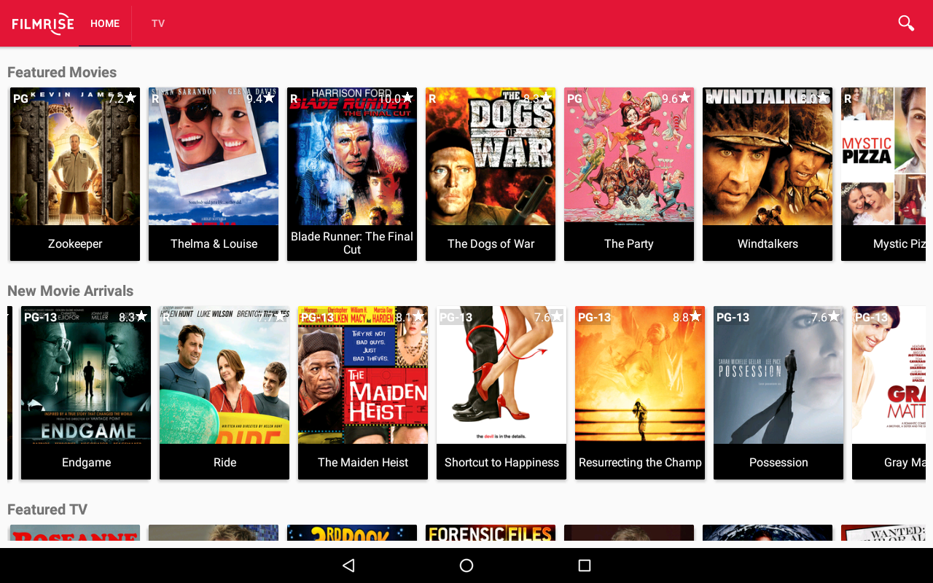Click the "Zookeeper" title caption
933x583 pixels.
coord(75,243)
